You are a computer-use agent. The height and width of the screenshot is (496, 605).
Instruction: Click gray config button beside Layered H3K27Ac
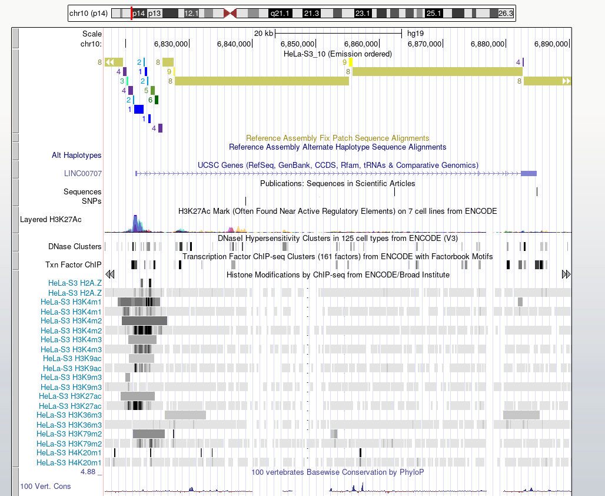pos(15,219)
